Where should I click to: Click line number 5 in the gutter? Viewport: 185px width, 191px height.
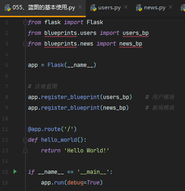pos(7,65)
